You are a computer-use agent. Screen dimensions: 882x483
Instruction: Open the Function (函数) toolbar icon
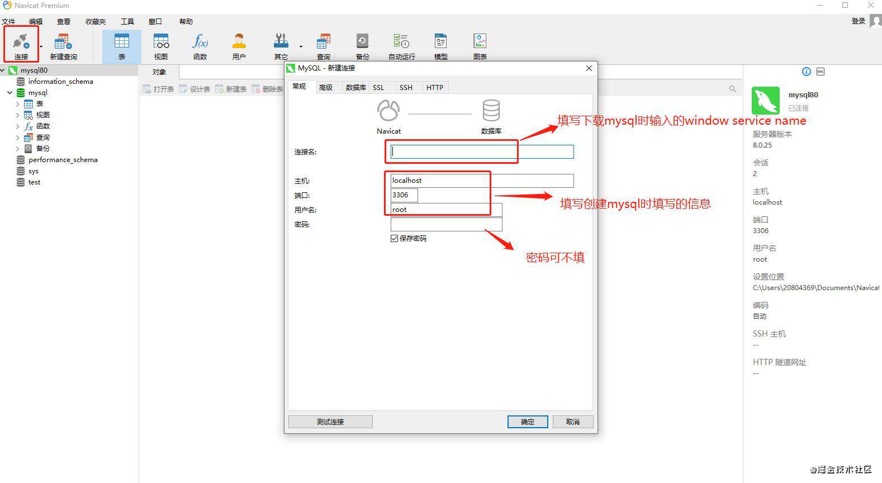(200, 41)
